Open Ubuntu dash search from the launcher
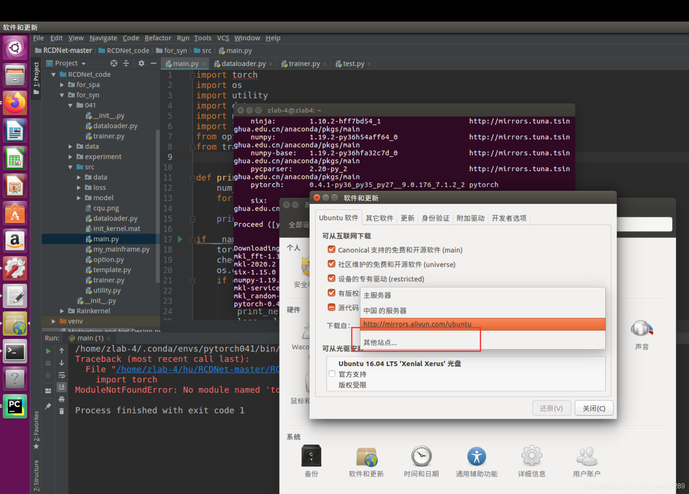 click(15, 48)
